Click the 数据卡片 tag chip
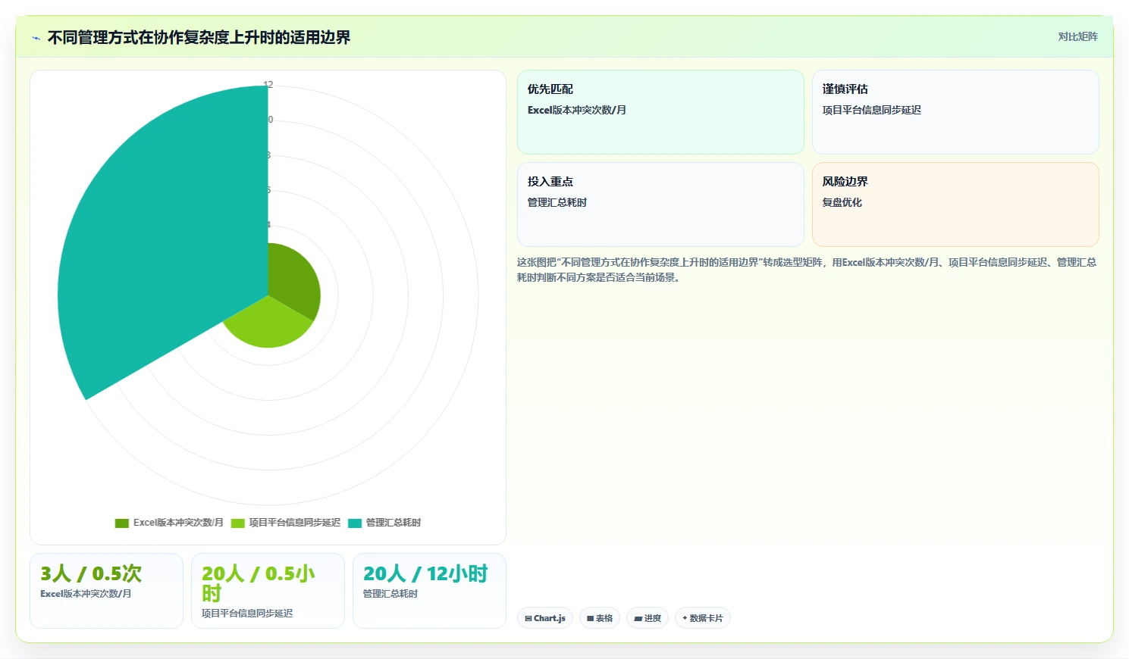This screenshot has width=1129, height=659. tap(703, 618)
